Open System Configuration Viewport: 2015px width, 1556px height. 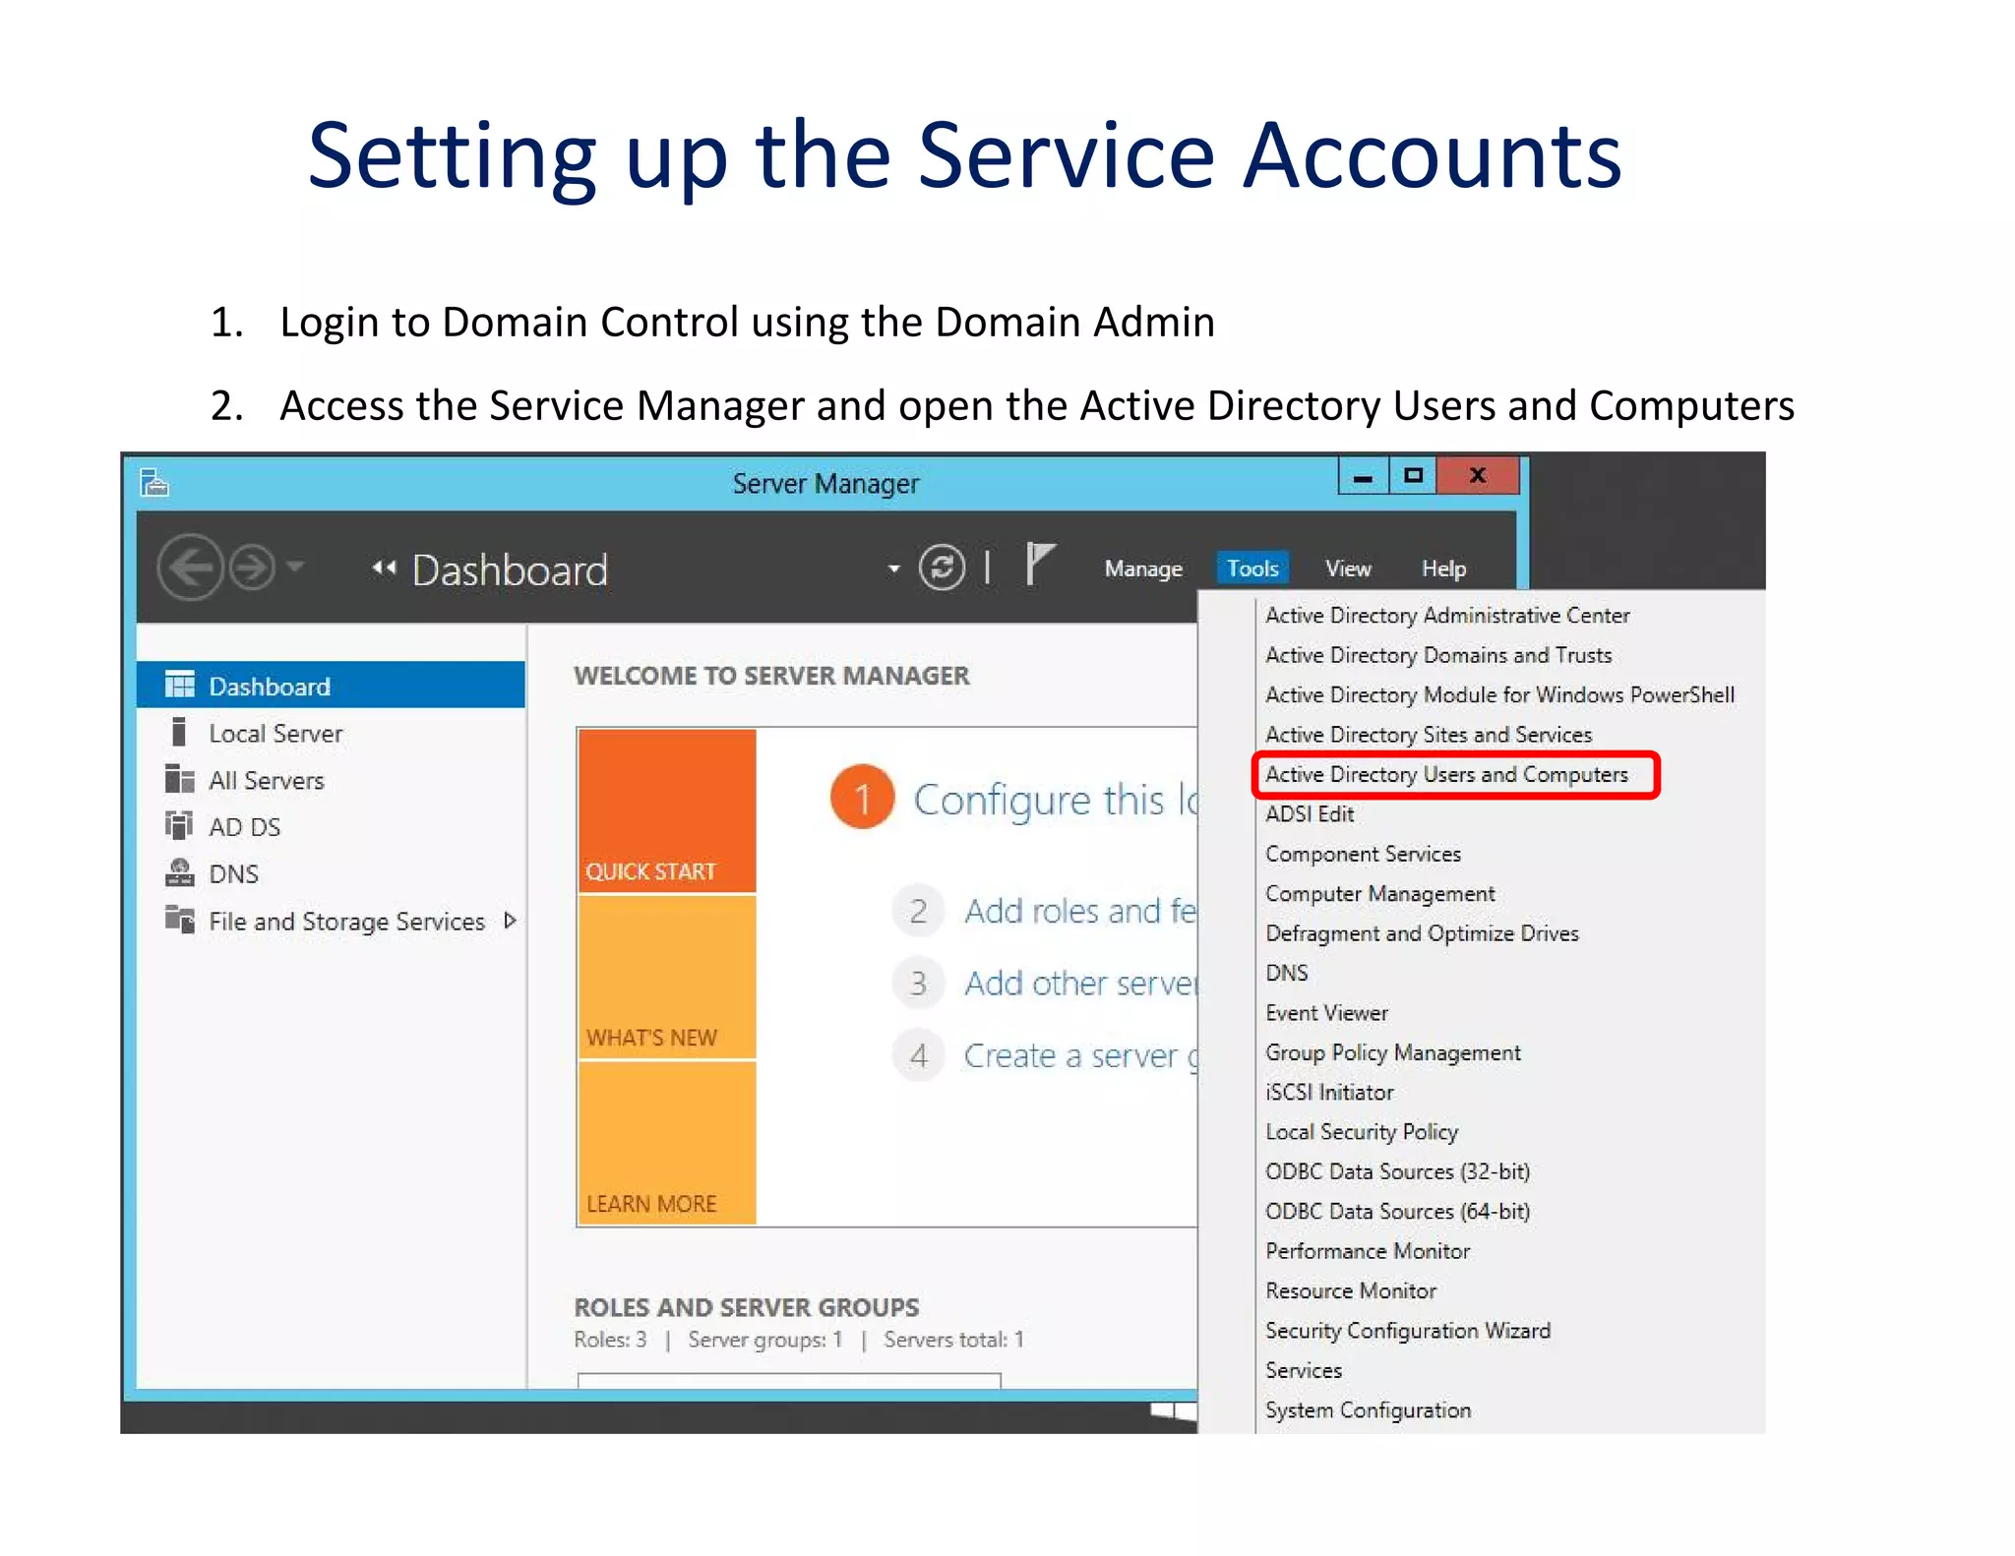pyautogui.click(x=1368, y=1410)
